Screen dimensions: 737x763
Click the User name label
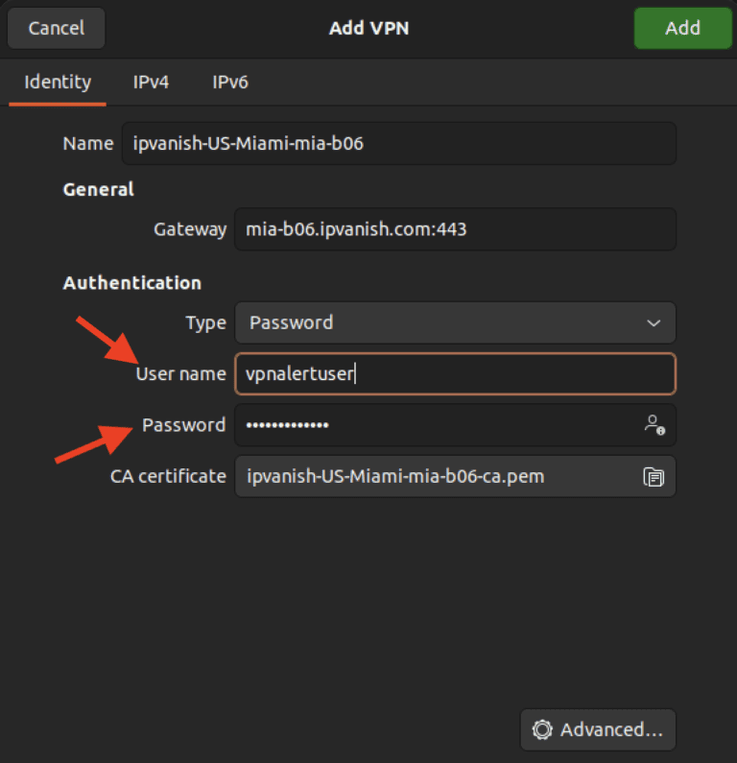pyautogui.click(x=180, y=374)
